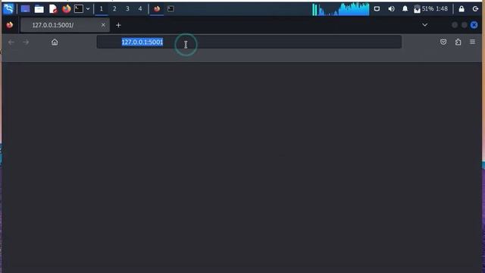Switch to workspace 1

click(101, 9)
